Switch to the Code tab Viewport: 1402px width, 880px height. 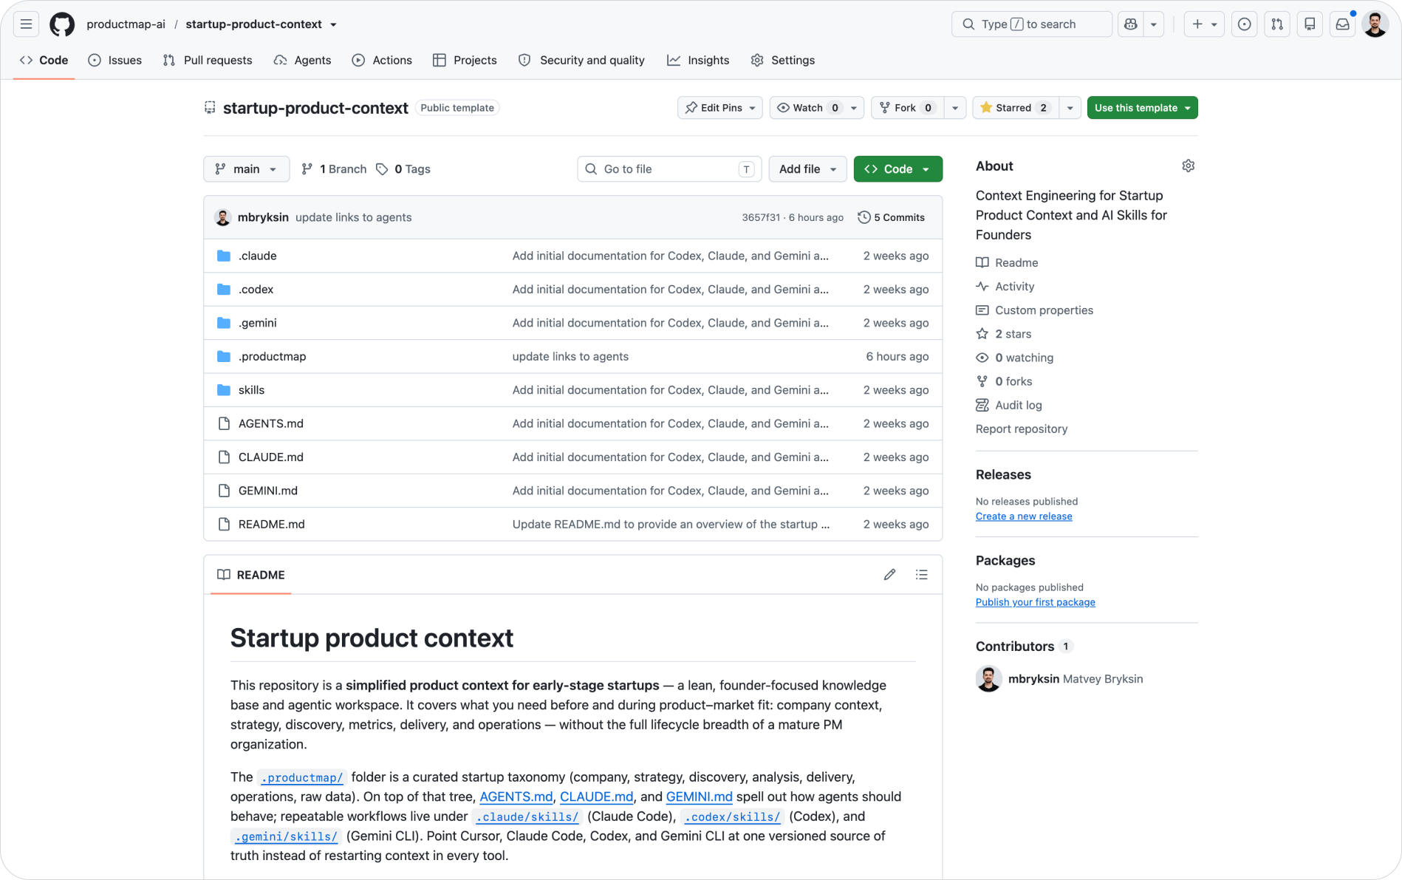(x=44, y=60)
